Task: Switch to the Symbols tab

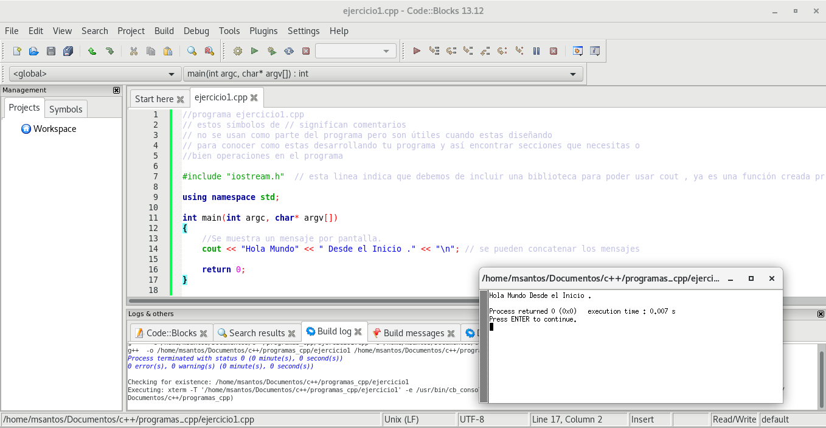Action: coord(66,109)
